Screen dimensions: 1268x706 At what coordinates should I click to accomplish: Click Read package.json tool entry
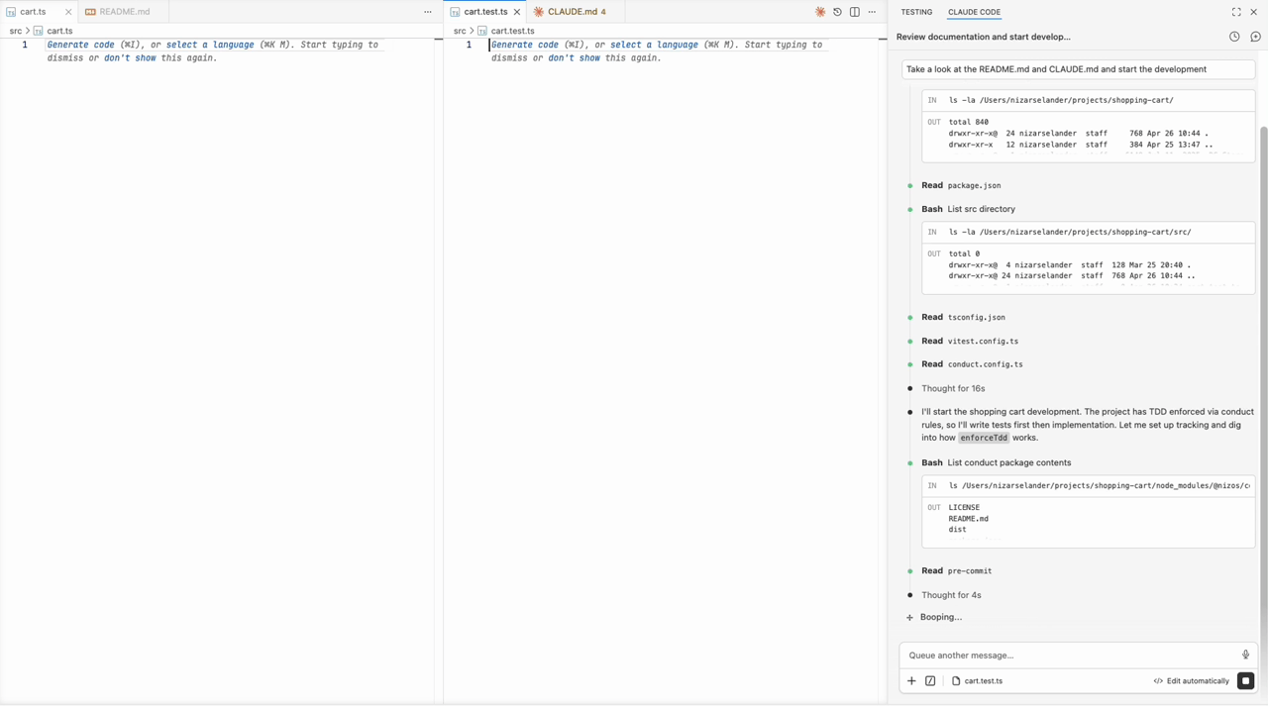961,185
